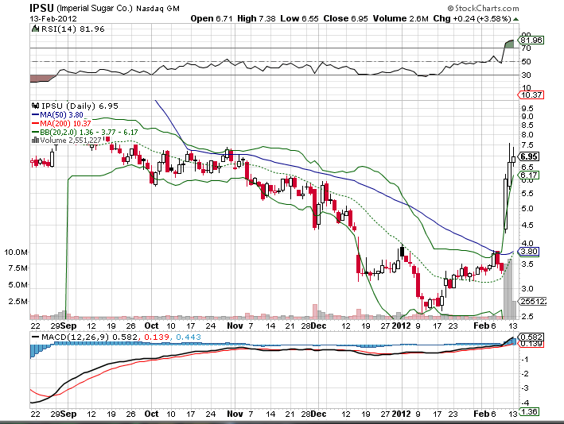Click the green 6.17 Bollinger band tag
This screenshot has height=424, width=564.
click(x=529, y=175)
